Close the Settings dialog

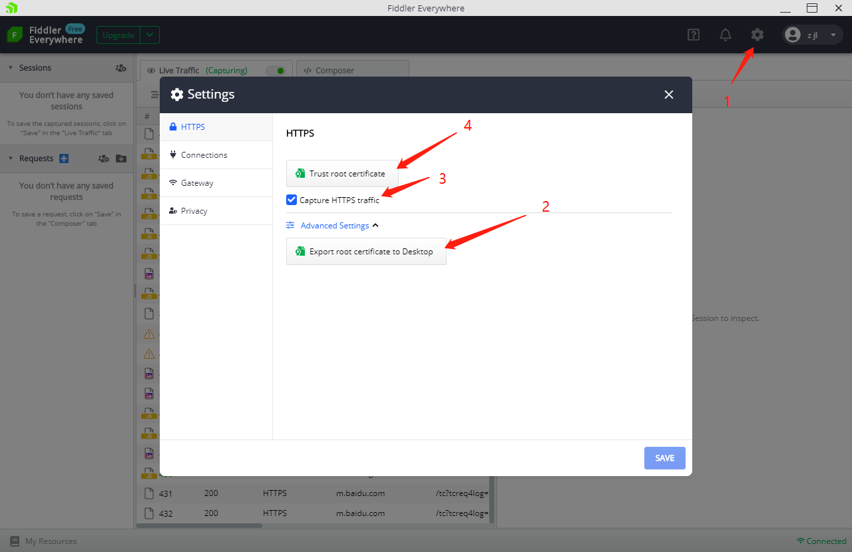pos(669,95)
